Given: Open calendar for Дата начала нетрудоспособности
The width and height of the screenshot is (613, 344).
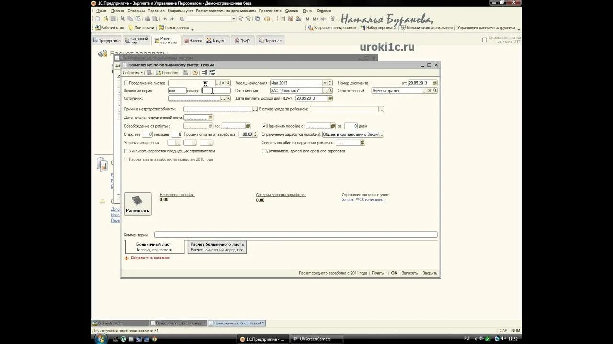Looking at the screenshot, I should [x=211, y=118].
